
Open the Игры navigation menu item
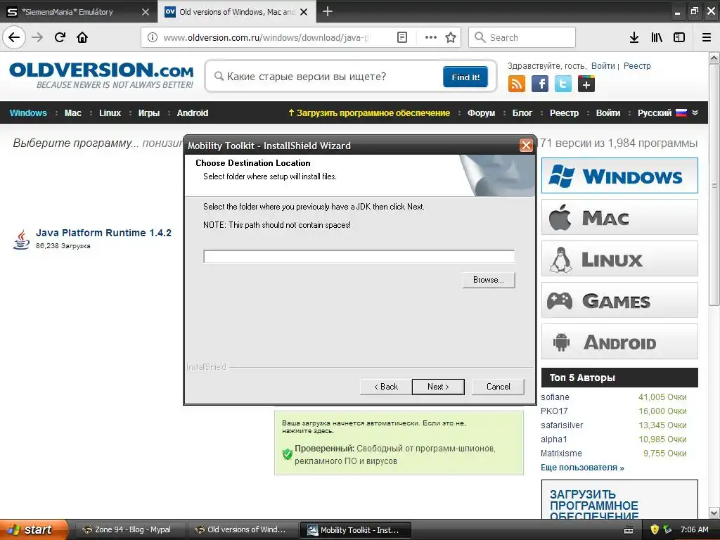click(149, 113)
